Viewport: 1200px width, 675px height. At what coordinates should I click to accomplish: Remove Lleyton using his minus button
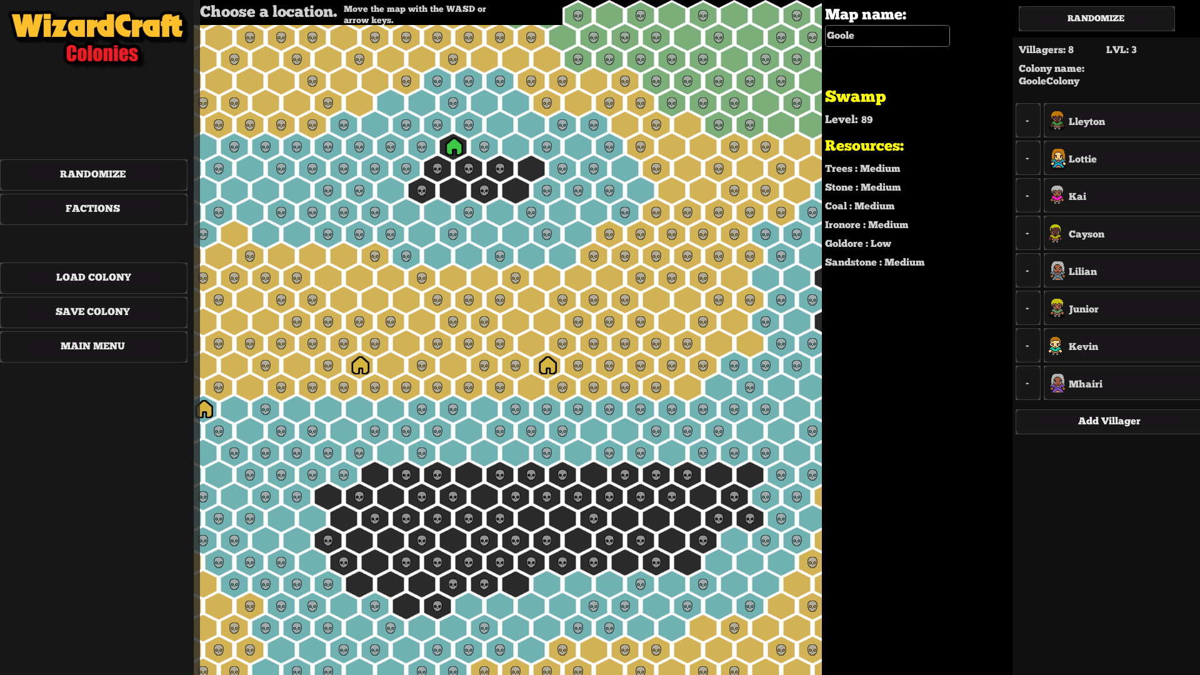pyautogui.click(x=1027, y=121)
